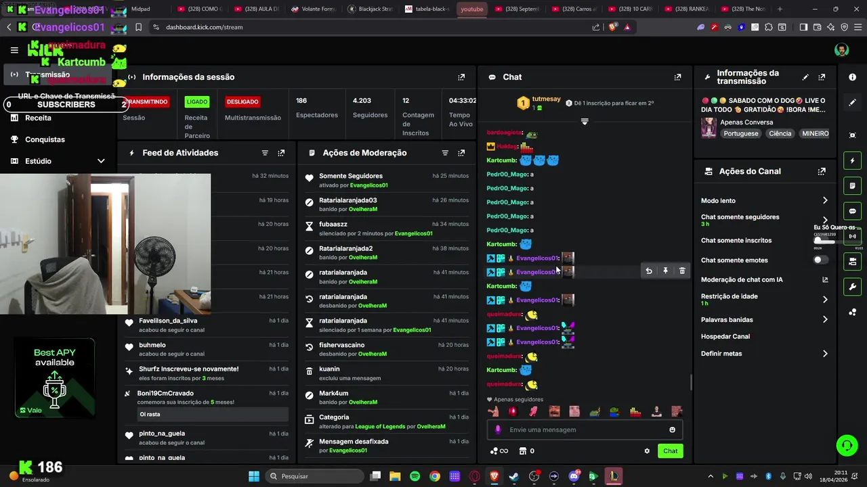Click tutmesay in the chat leaderboard
Image resolution: width=867 pixels, height=487 pixels.
[x=546, y=99]
